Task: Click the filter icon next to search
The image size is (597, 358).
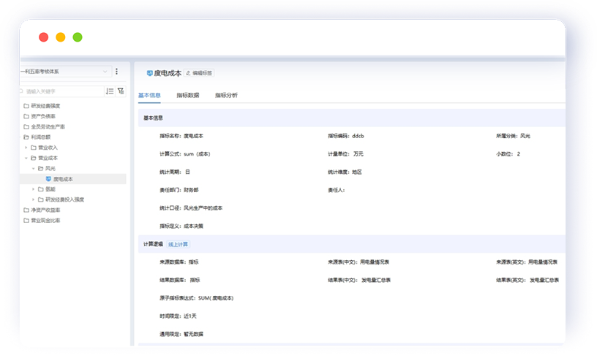Action: (x=121, y=91)
